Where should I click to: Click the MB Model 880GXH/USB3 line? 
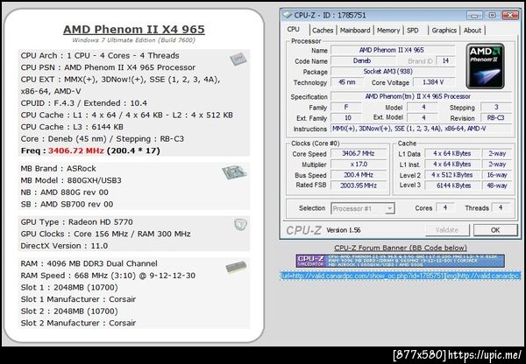point(71,180)
